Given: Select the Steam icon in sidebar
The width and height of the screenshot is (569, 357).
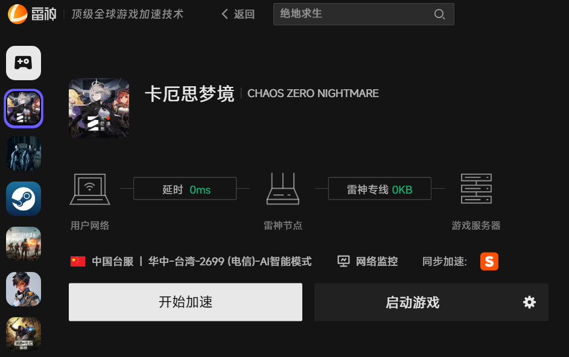Looking at the screenshot, I should coord(24,198).
